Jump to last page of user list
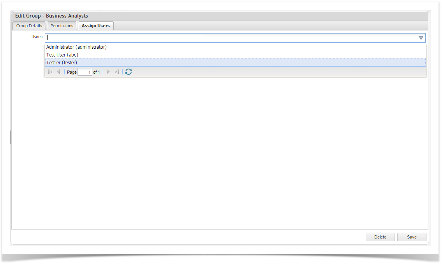 pyautogui.click(x=116, y=72)
